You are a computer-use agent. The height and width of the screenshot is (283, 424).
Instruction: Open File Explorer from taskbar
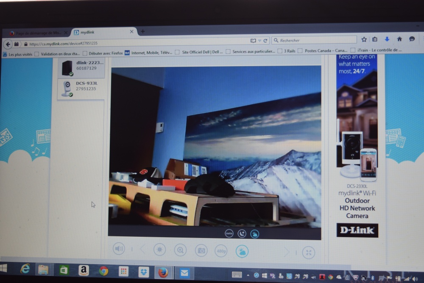pos(43,269)
